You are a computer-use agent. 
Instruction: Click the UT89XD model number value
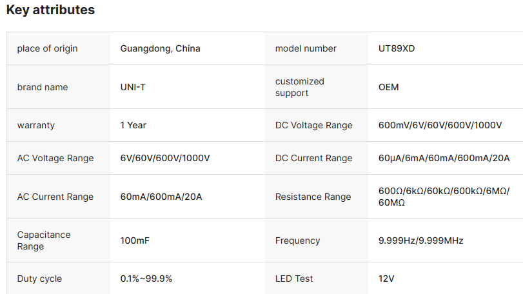pyautogui.click(x=397, y=48)
